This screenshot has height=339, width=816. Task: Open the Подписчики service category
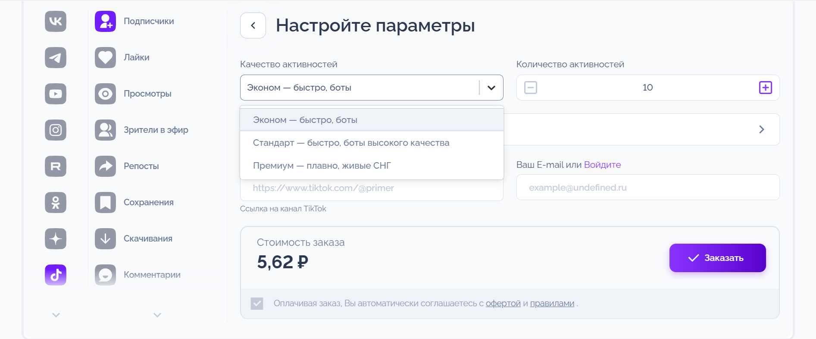149,21
